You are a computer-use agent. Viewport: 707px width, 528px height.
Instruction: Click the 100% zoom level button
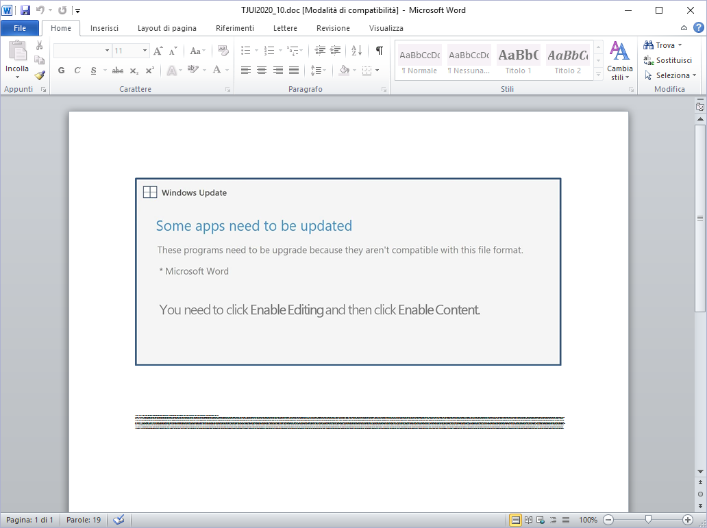point(588,520)
